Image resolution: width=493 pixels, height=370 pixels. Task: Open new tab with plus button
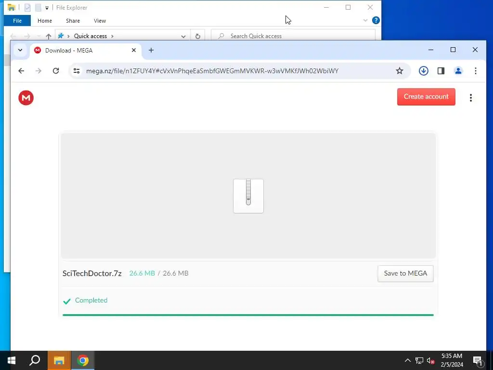[151, 50]
